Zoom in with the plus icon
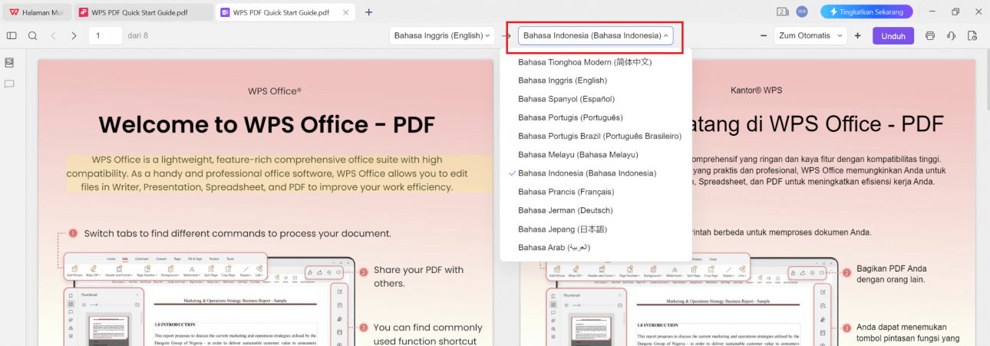Image resolution: width=990 pixels, height=346 pixels. coord(857,35)
